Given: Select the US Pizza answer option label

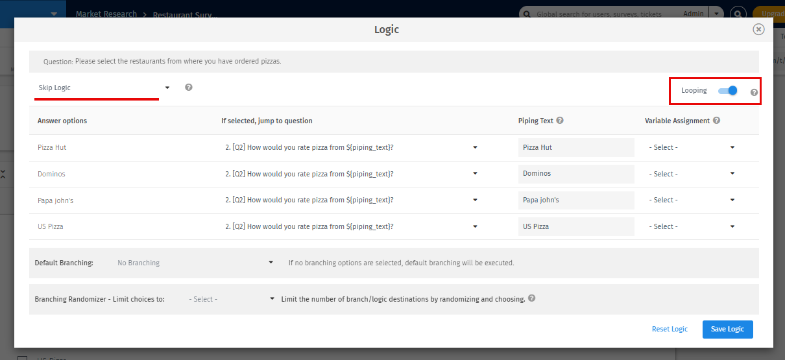Looking at the screenshot, I should (x=50, y=226).
